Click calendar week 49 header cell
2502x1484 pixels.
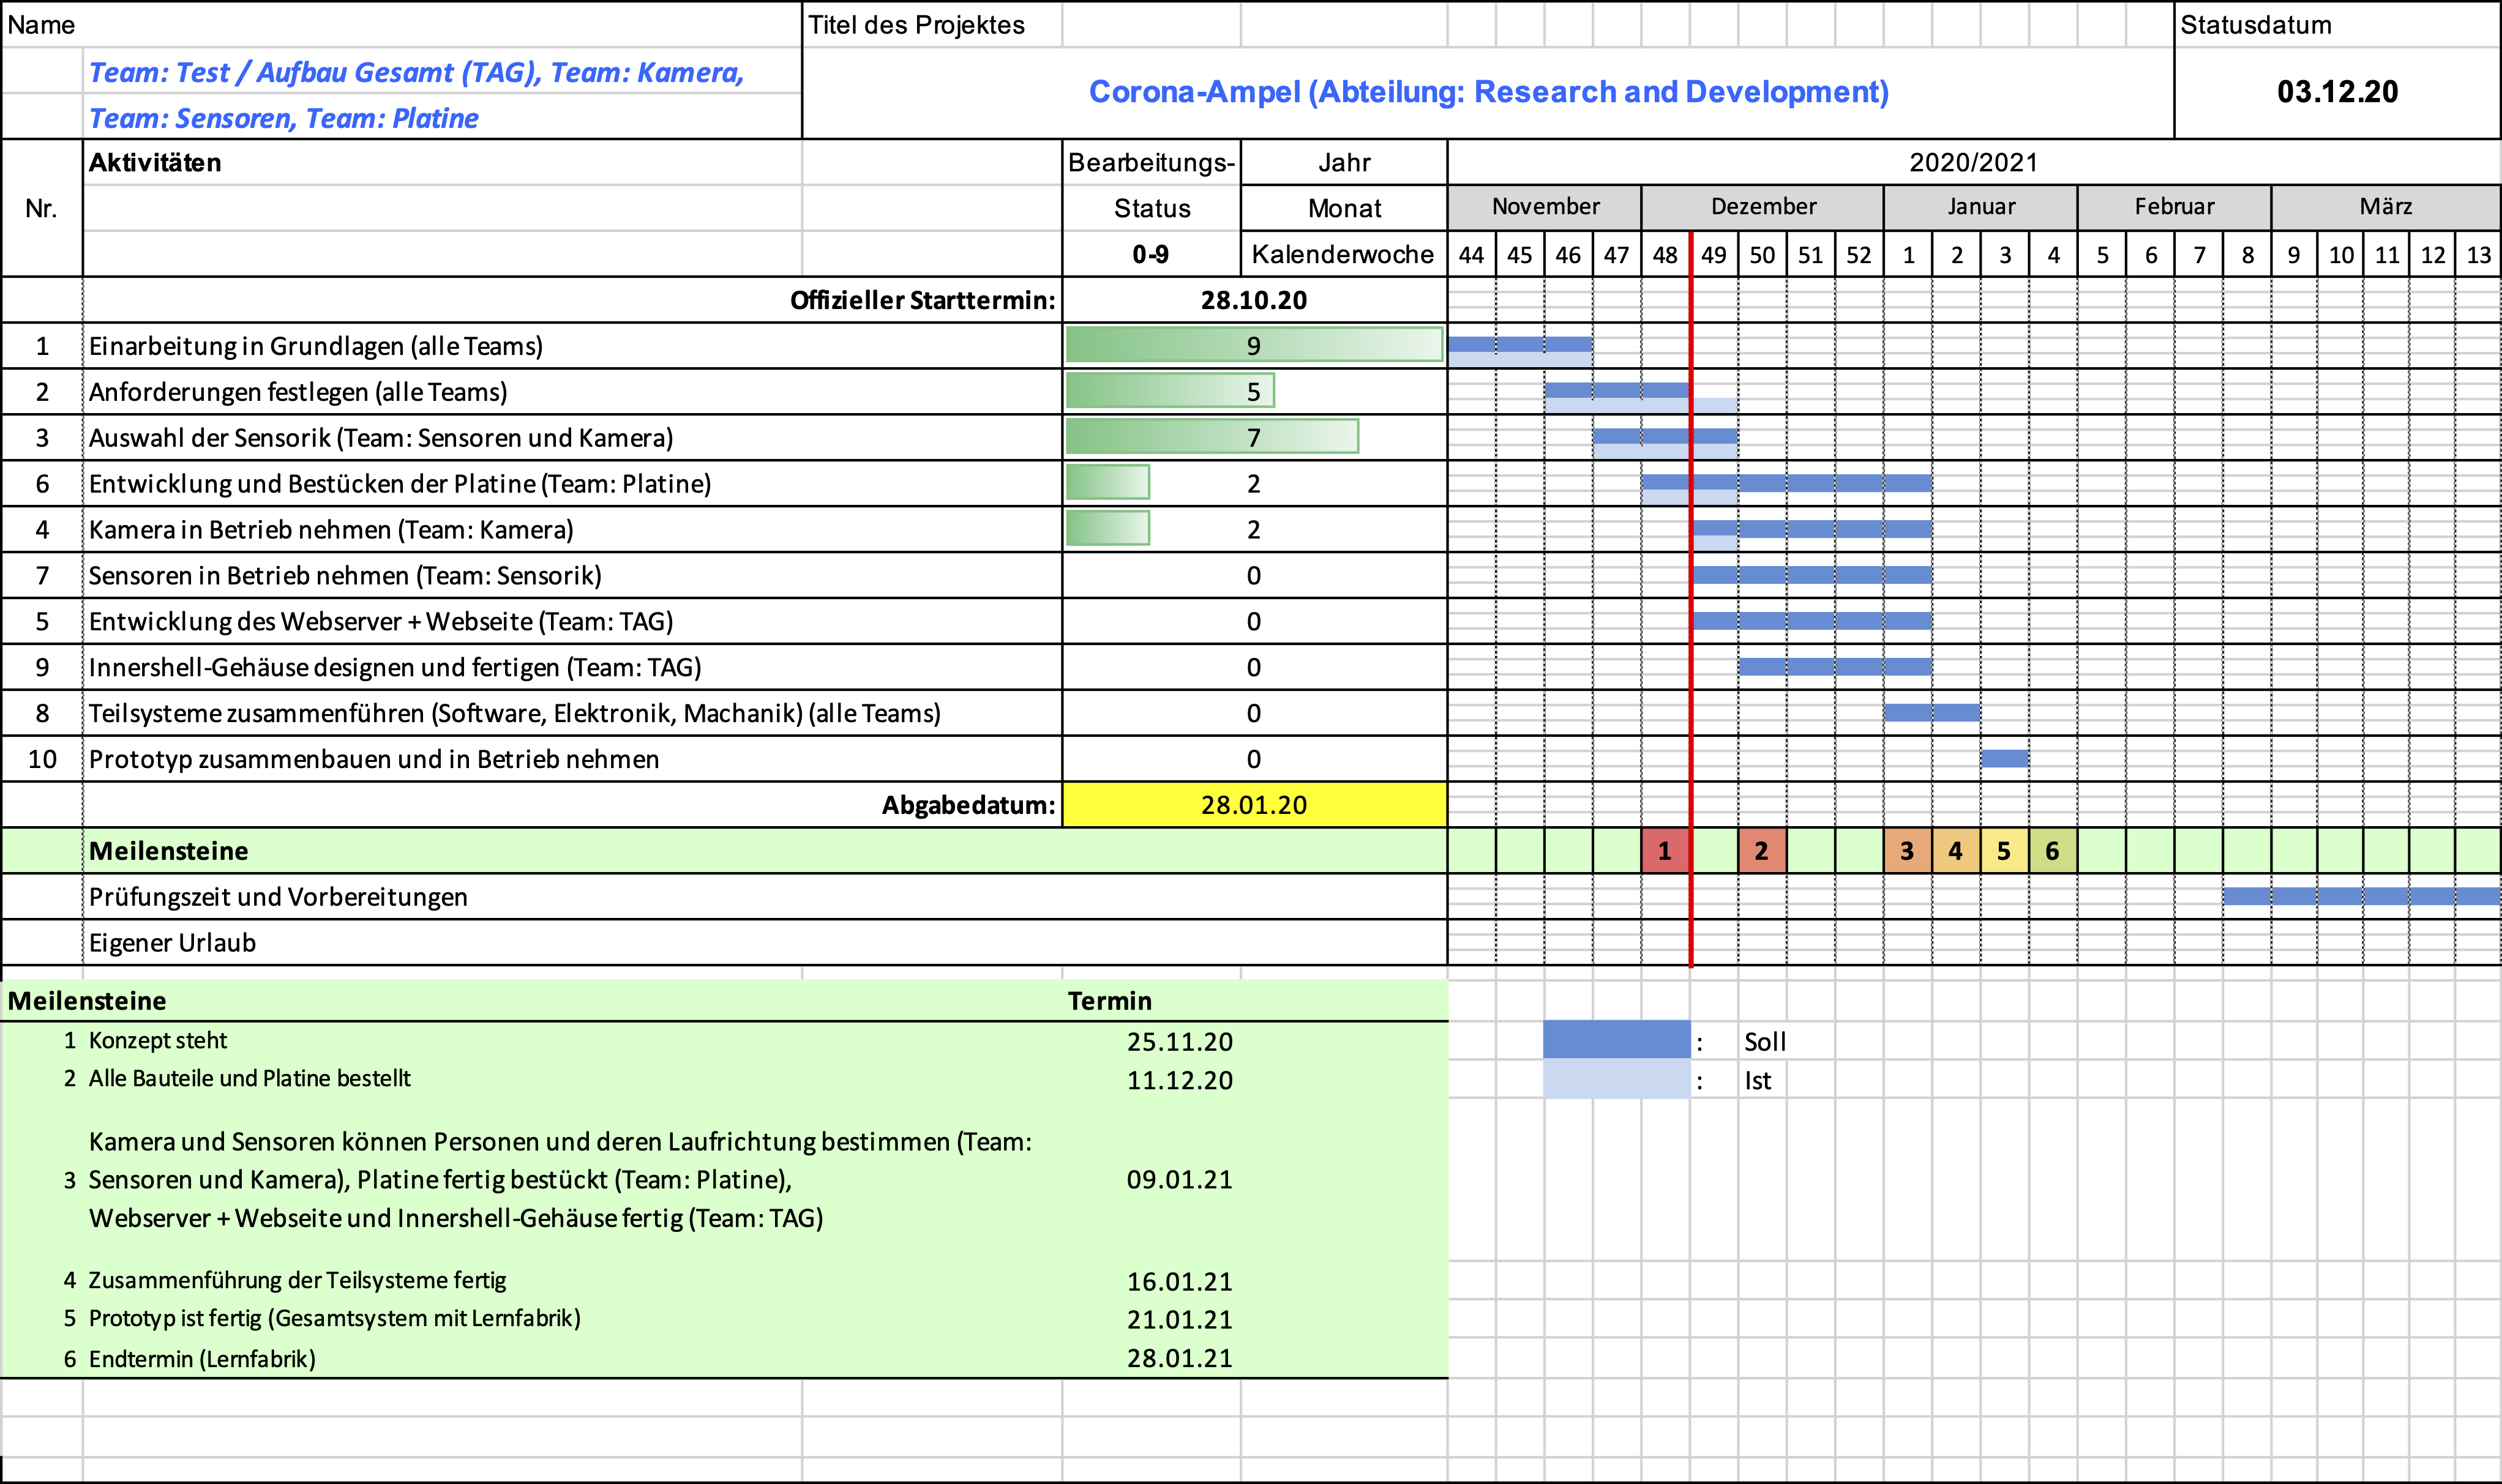tap(1714, 255)
